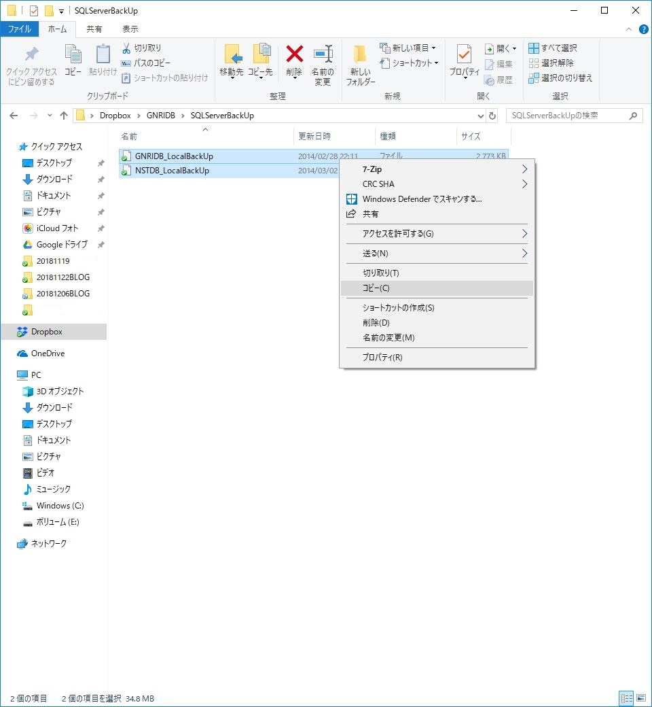The image size is (652, 707).
Task: Click the scissors Cut icon in ribbon
Action: click(x=127, y=48)
